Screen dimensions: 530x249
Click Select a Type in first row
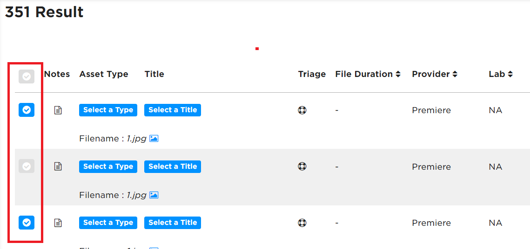click(108, 110)
